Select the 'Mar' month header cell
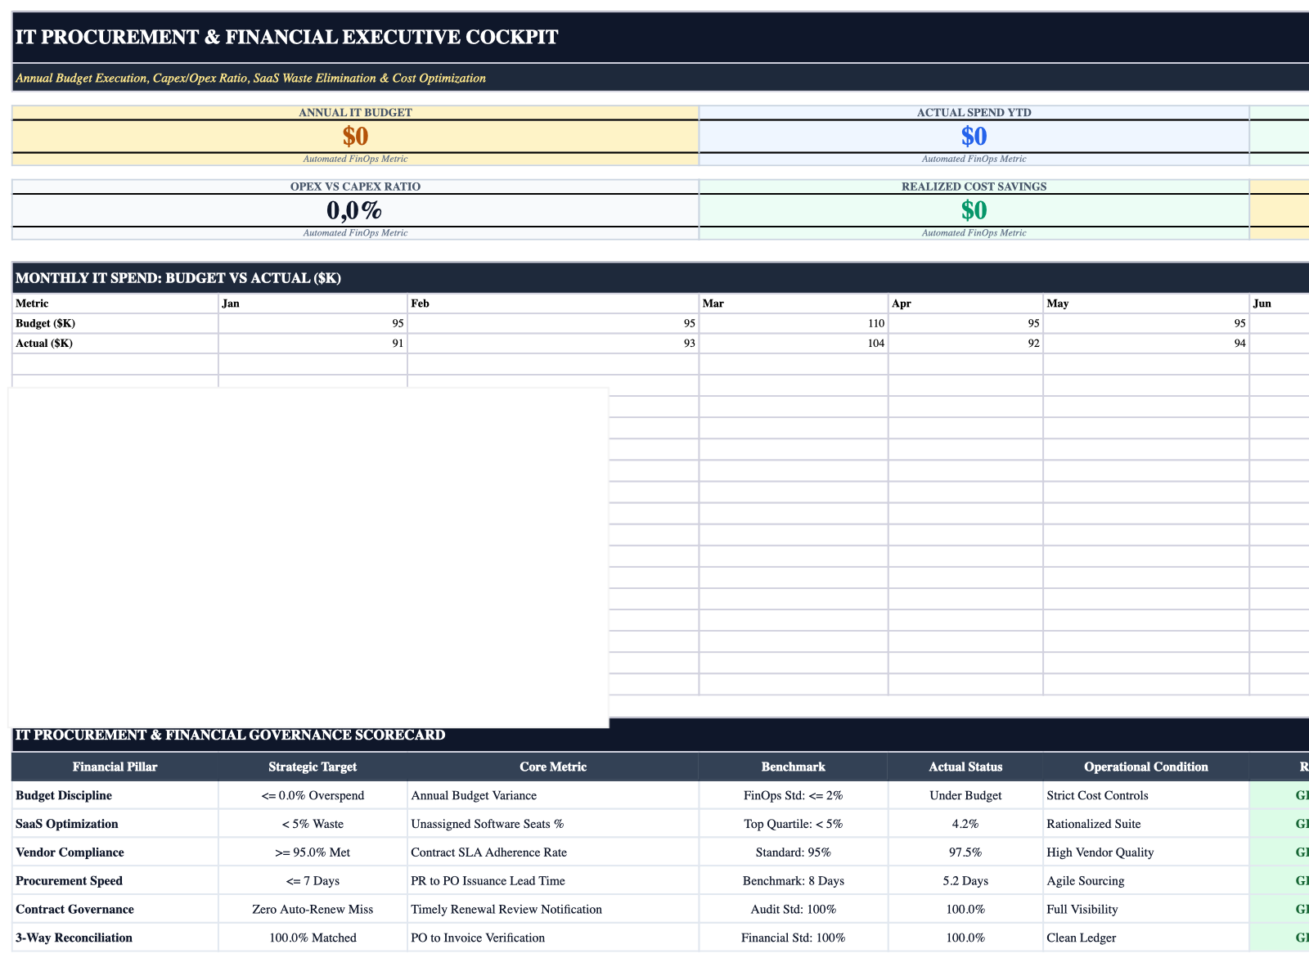The width and height of the screenshot is (1309, 976). click(794, 304)
